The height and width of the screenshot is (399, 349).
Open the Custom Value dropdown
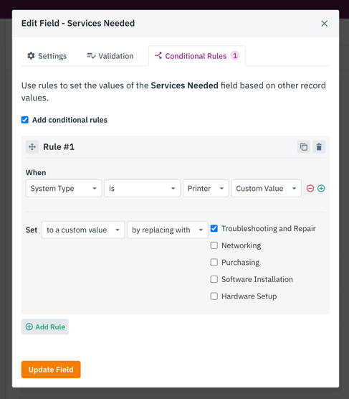pyautogui.click(x=266, y=188)
